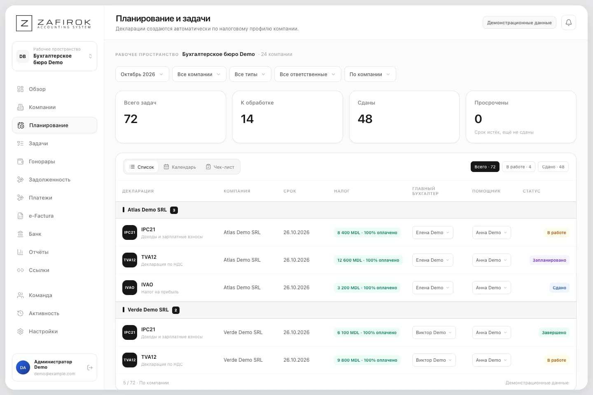Click the logout icon beside Администратор Demo

click(x=90, y=367)
